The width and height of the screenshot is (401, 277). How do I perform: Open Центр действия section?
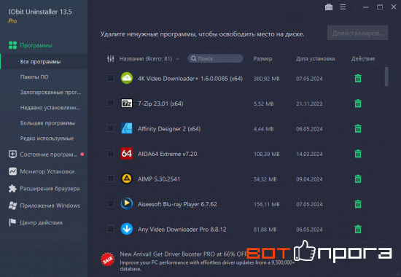(41, 222)
